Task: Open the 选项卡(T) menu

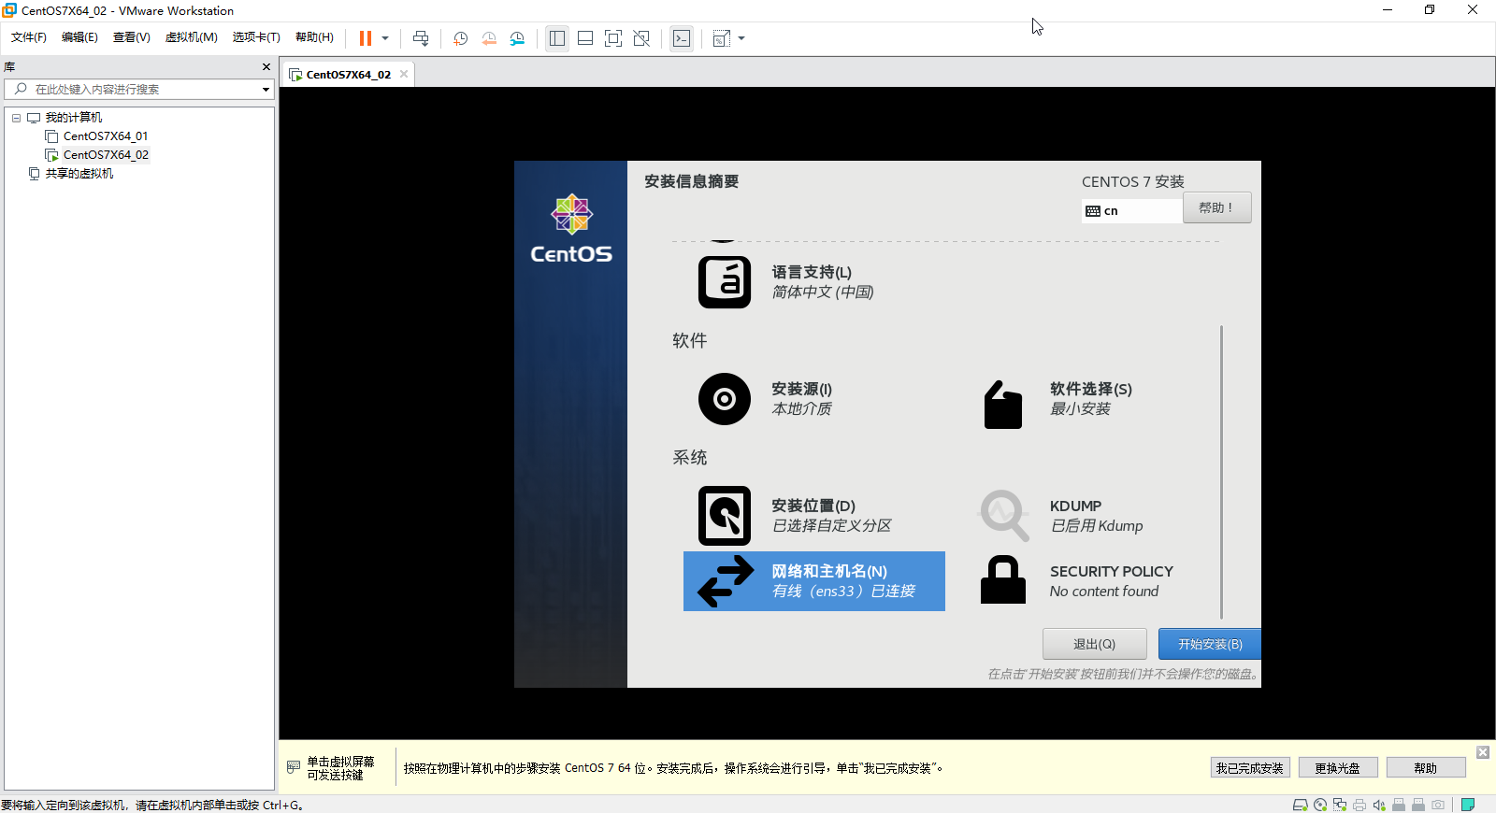Action: (x=256, y=37)
